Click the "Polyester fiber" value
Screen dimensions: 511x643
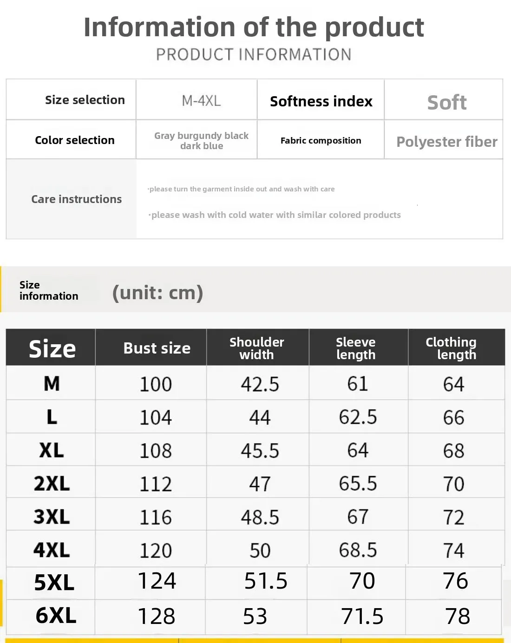[x=446, y=142]
